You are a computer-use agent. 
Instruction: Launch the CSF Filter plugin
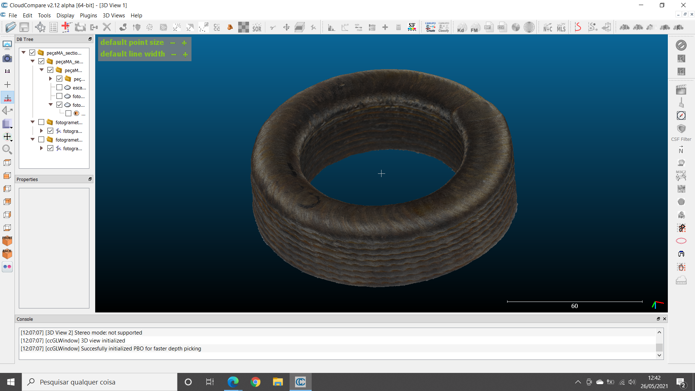681,129
